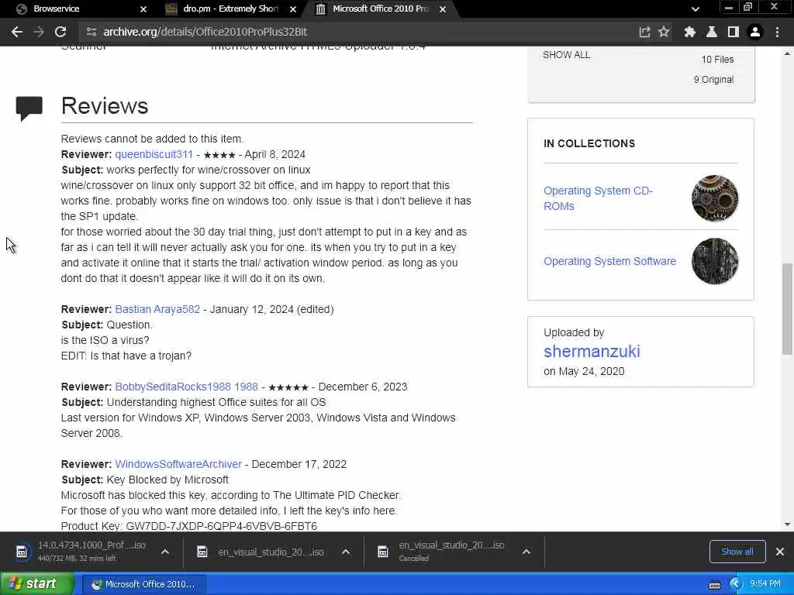
Task: Click the share page icon
Action: (x=644, y=32)
